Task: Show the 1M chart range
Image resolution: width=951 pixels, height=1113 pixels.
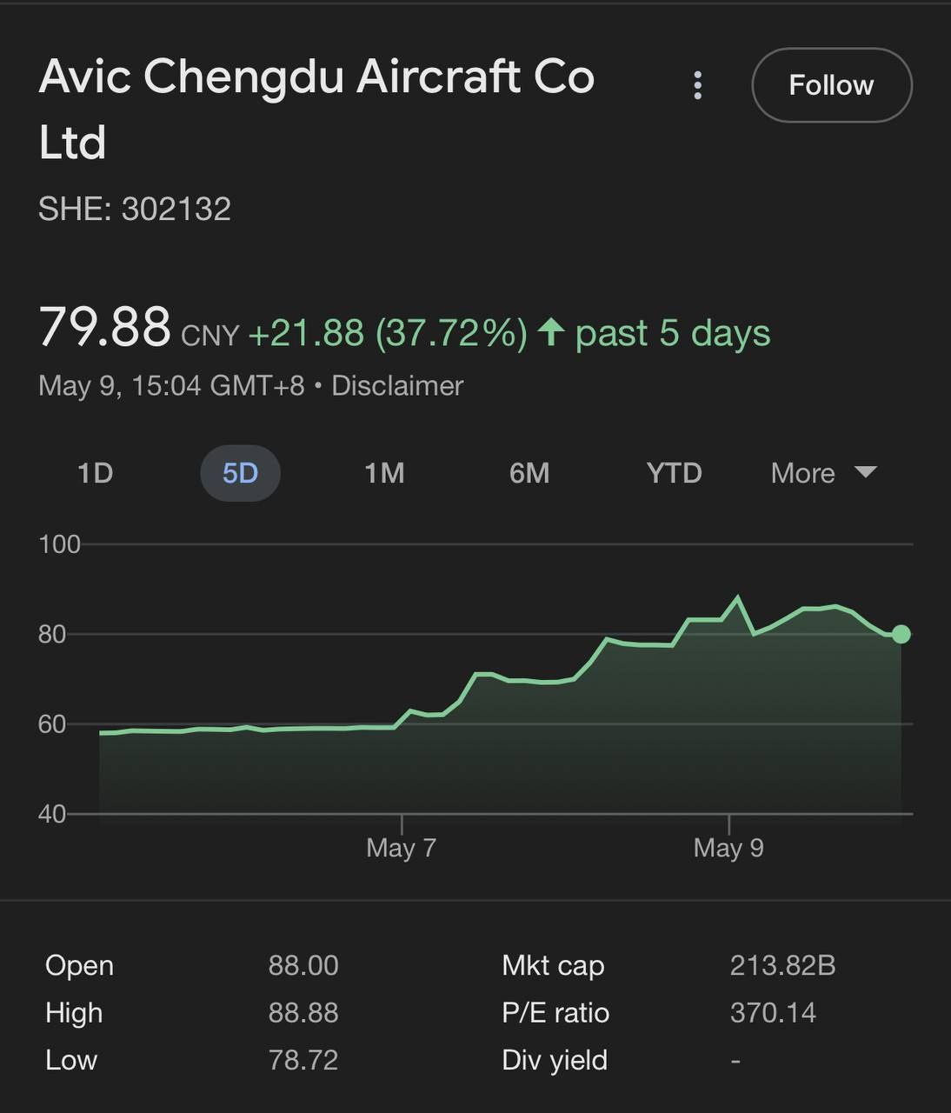Action: point(384,473)
